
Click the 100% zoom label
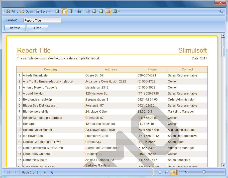pyautogui.click(x=183, y=172)
